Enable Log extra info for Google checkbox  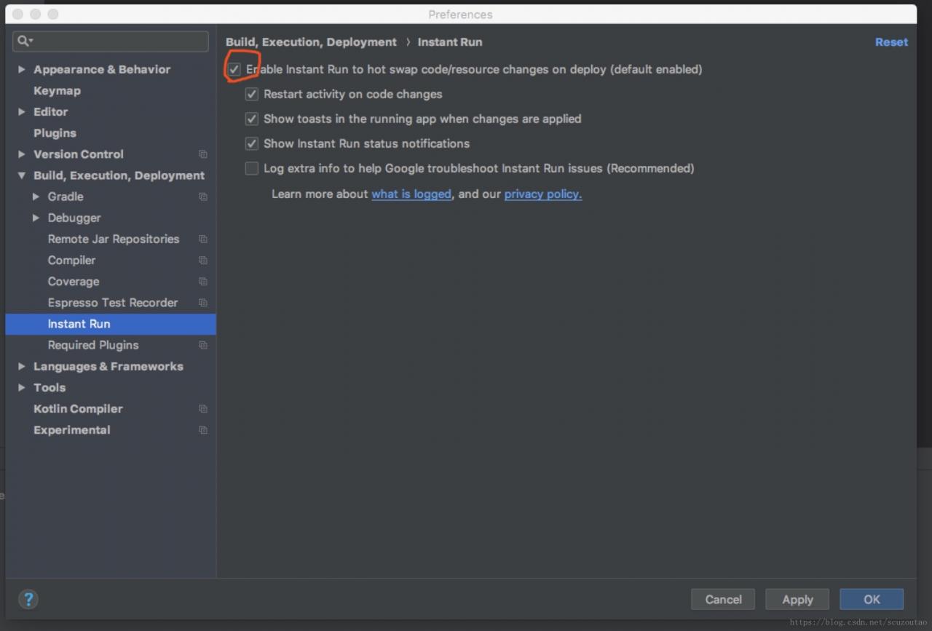tap(252, 169)
